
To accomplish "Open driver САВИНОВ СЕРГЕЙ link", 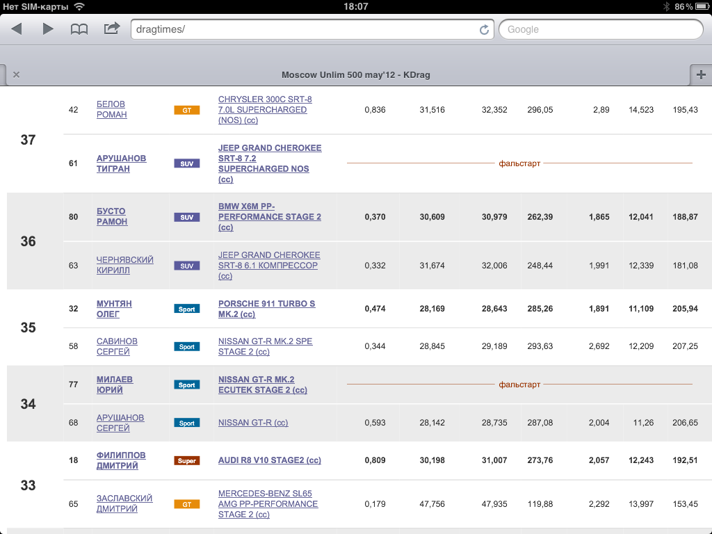I will tap(117, 346).
